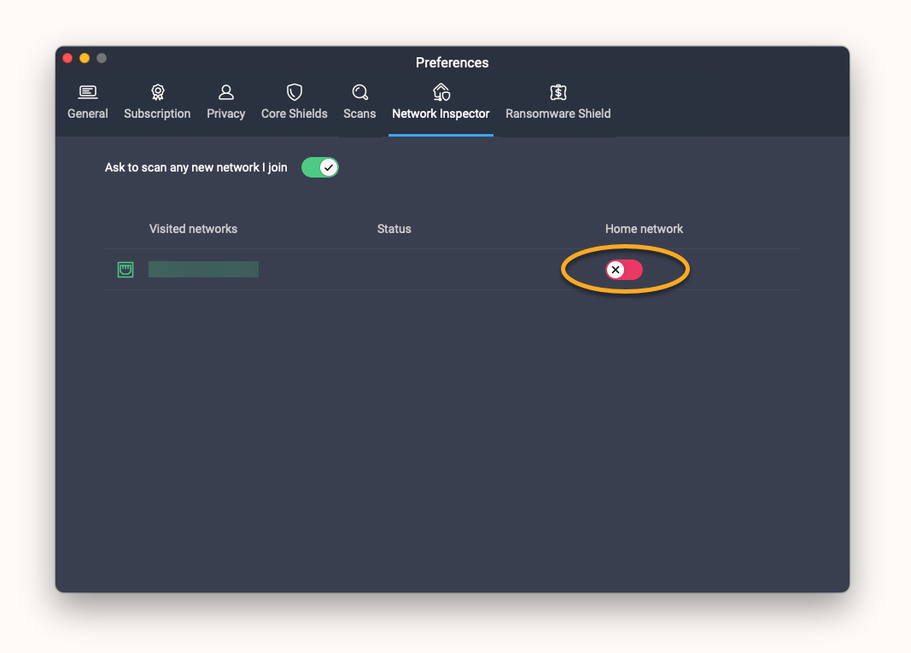
Task: Click the 'Visited networks' column header
Action: coord(193,229)
